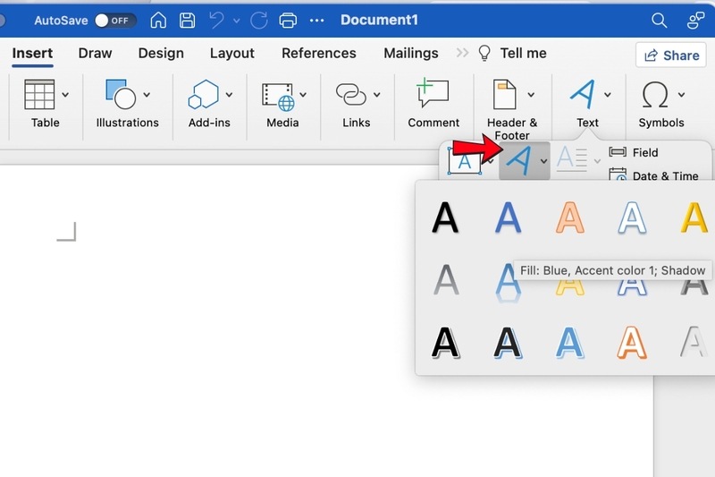Click the Print icon in title bar

click(x=288, y=20)
